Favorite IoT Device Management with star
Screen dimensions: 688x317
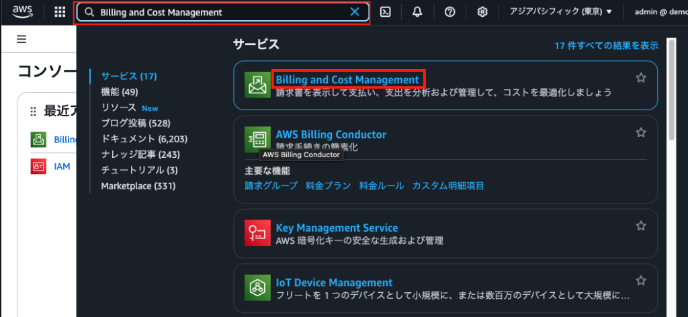pyautogui.click(x=641, y=280)
